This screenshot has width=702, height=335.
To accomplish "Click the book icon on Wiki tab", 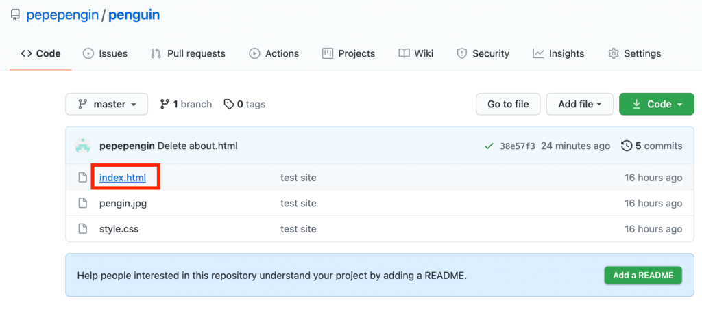I will (404, 53).
